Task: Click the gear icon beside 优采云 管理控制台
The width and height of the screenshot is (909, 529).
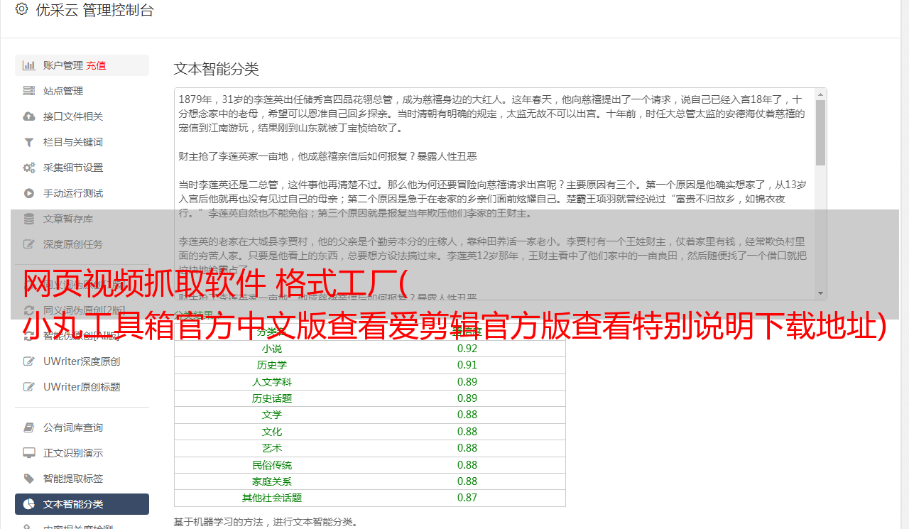Action: (21, 10)
